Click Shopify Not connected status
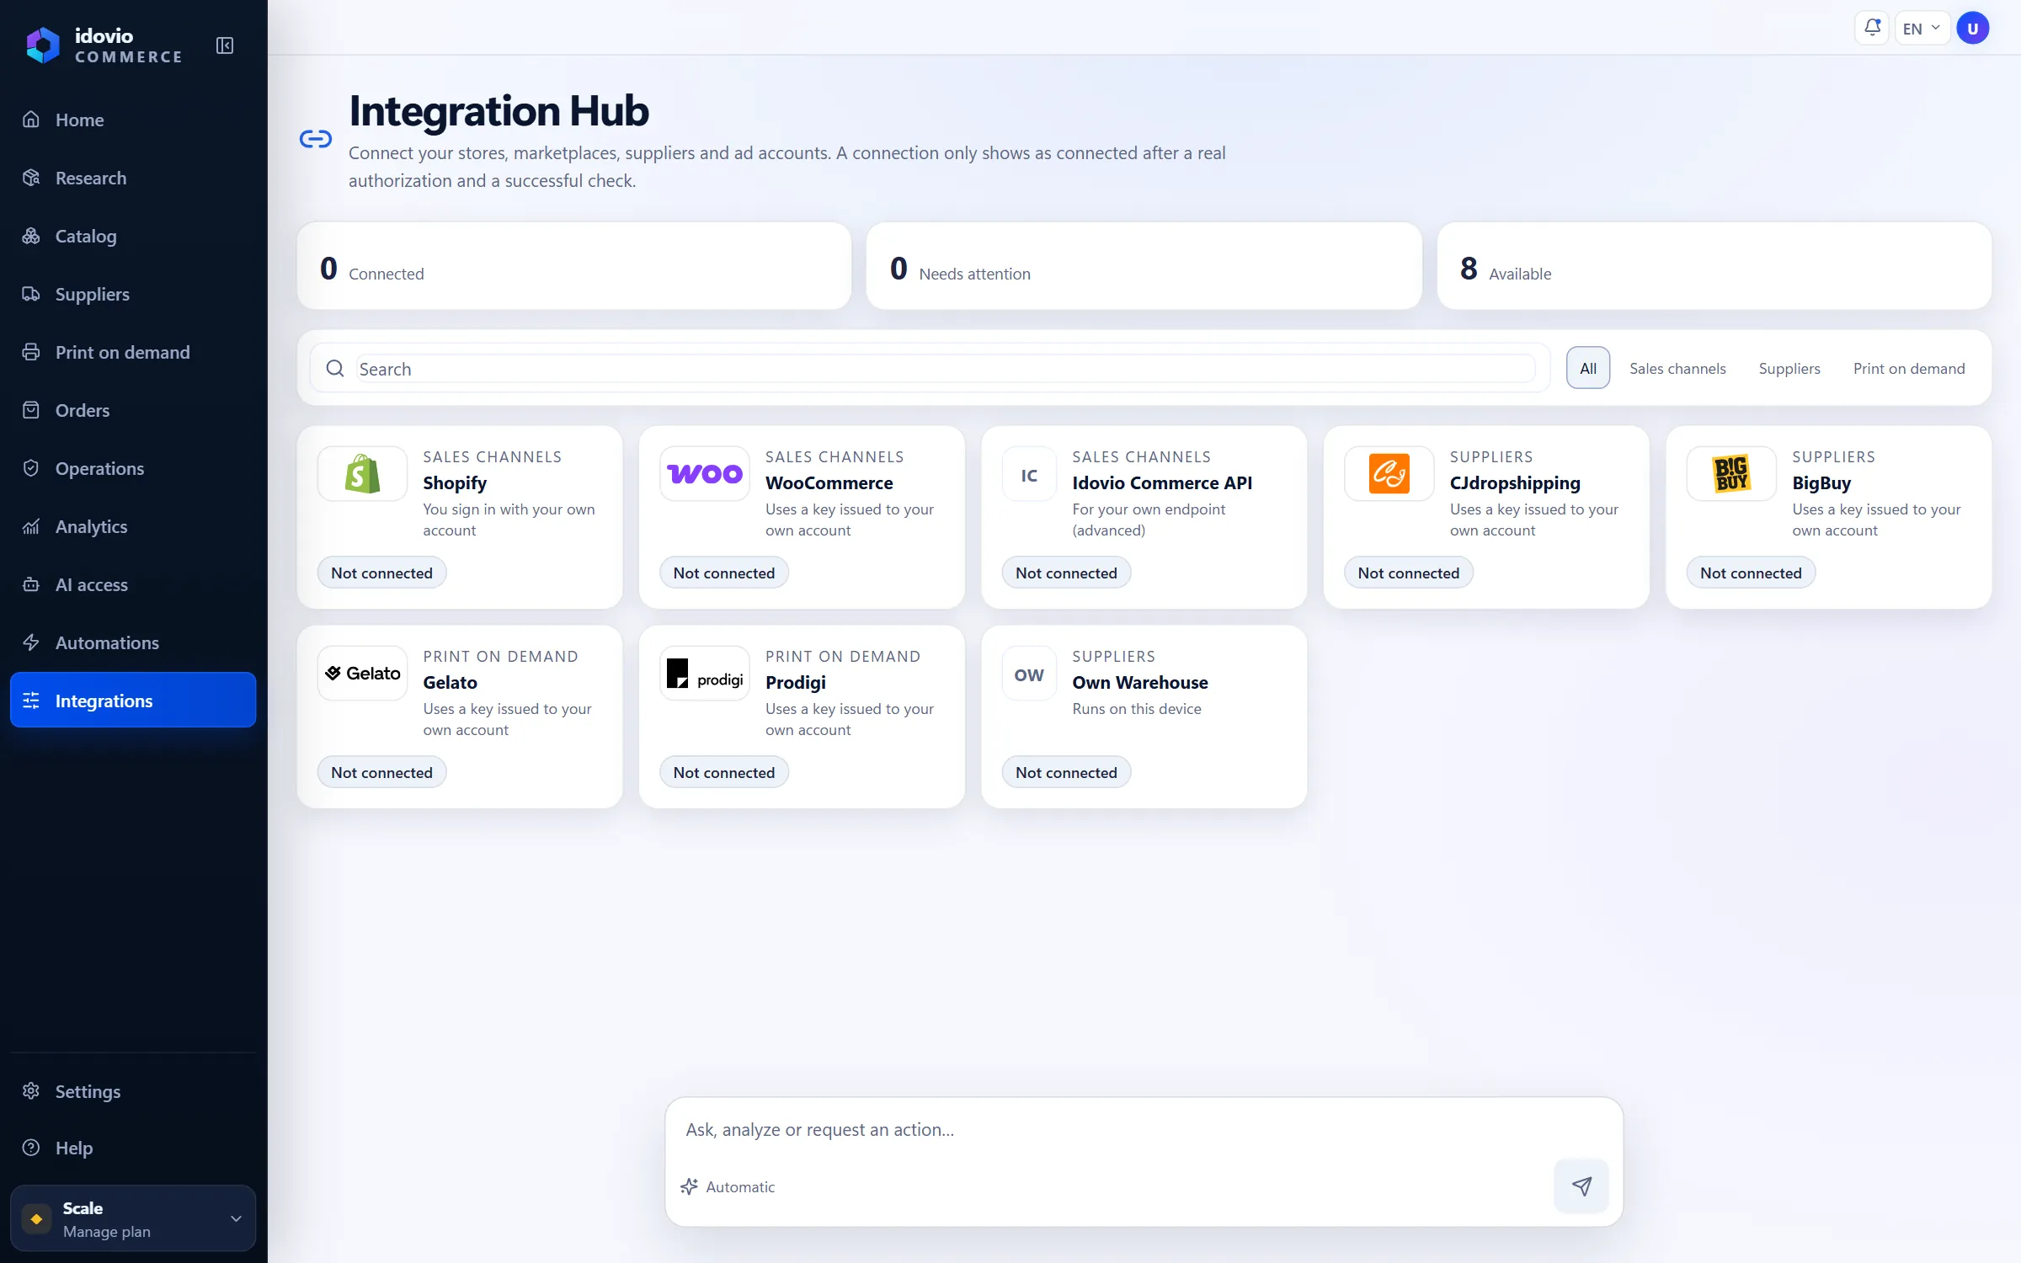Screen dimensions: 2021x1263 pyautogui.click(x=381, y=573)
